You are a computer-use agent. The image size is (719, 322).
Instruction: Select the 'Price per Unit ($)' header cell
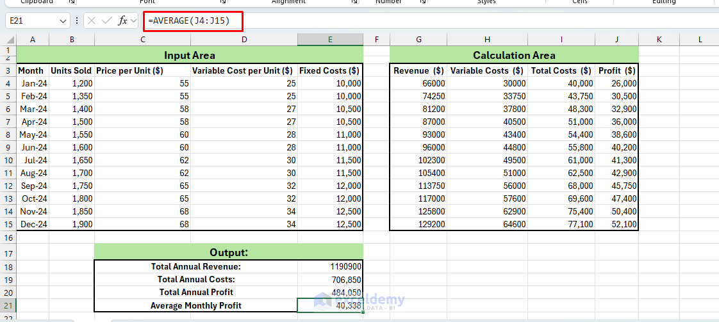point(143,70)
